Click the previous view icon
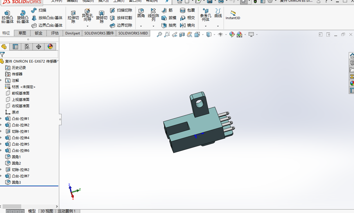This screenshot has width=354, height=213. pyautogui.click(x=175, y=35)
